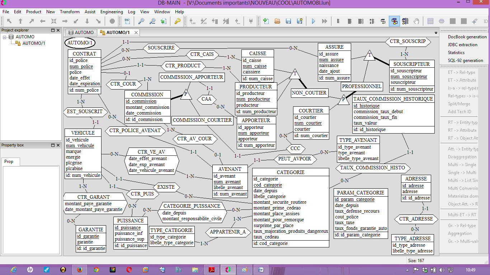Open the Transform menu
490x275 pixels.
[x=70, y=12]
